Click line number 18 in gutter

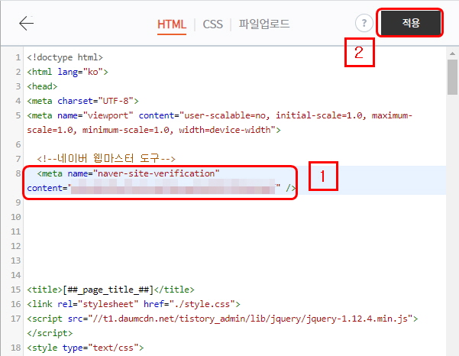[16, 348]
